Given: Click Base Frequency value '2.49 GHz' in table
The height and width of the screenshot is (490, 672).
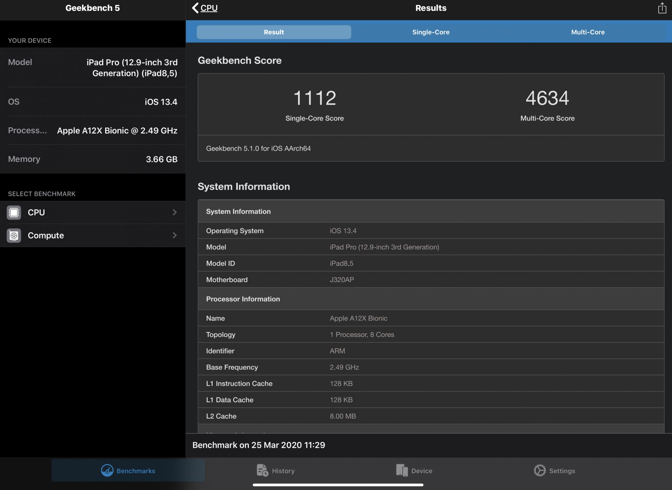Looking at the screenshot, I should coord(344,367).
